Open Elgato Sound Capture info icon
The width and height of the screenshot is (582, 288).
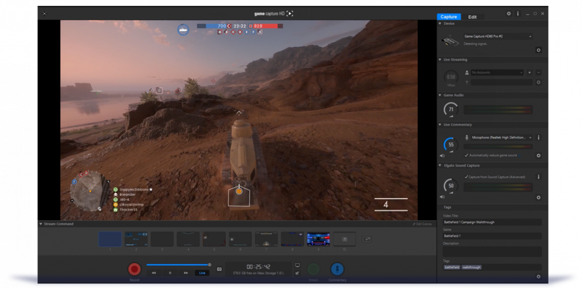pyautogui.click(x=538, y=177)
